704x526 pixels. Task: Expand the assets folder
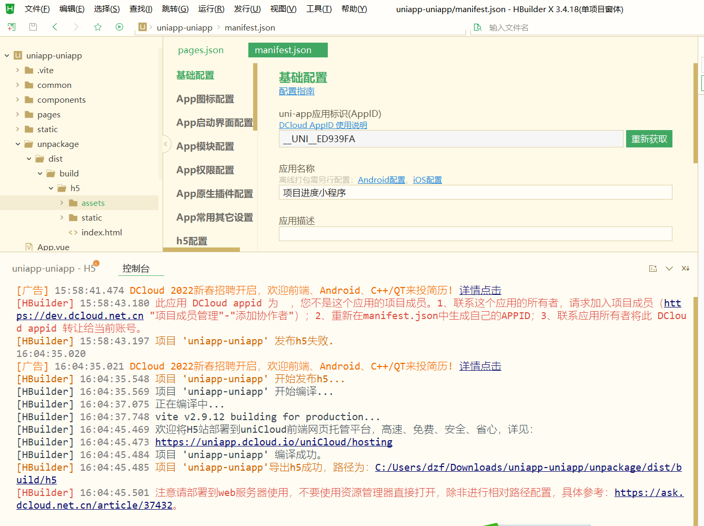click(62, 203)
